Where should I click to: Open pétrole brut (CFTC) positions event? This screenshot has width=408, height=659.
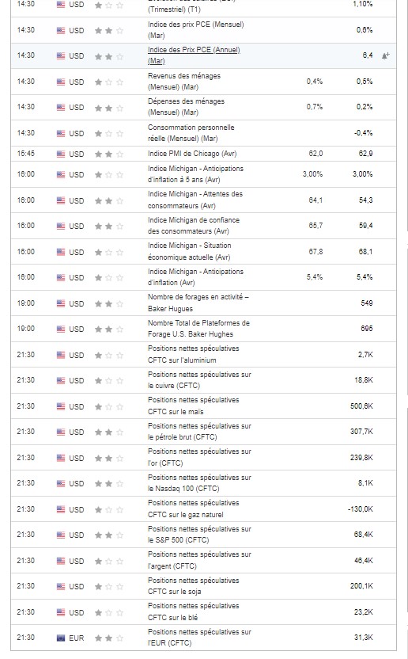199,432
